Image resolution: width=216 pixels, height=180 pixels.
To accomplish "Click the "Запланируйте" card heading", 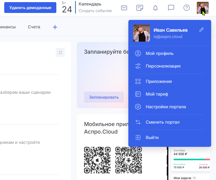I will click(x=106, y=52).
